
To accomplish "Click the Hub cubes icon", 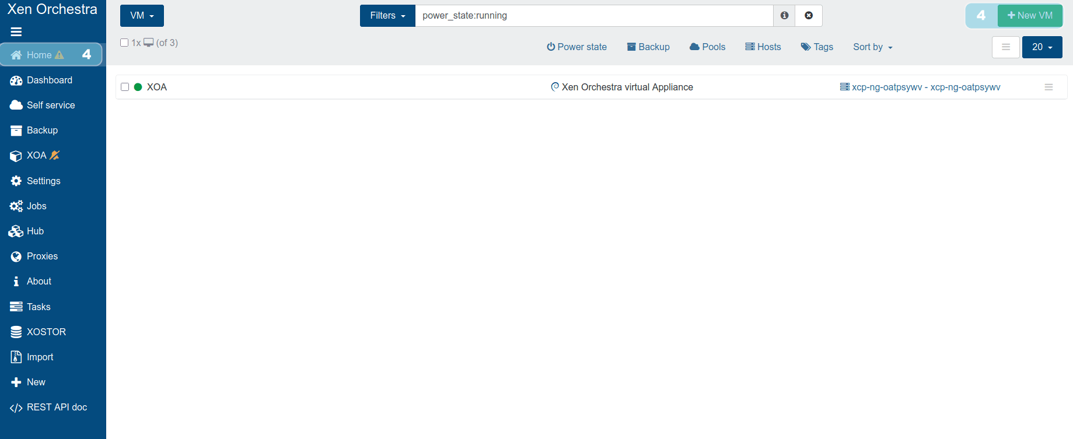I will (x=16, y=231).
